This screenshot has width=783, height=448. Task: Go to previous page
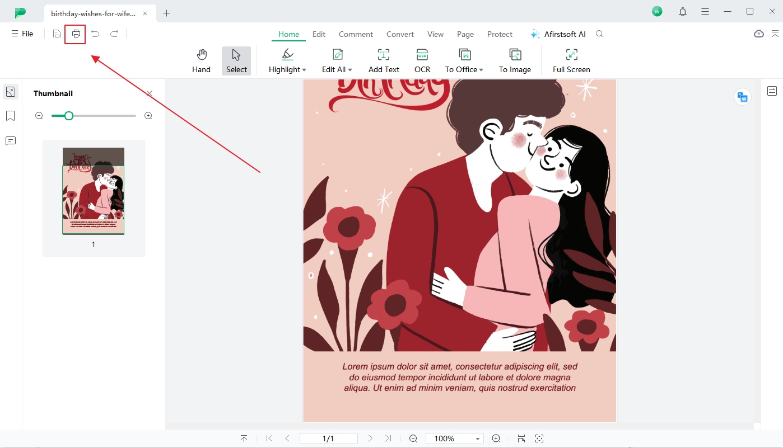tap(287, 438)
